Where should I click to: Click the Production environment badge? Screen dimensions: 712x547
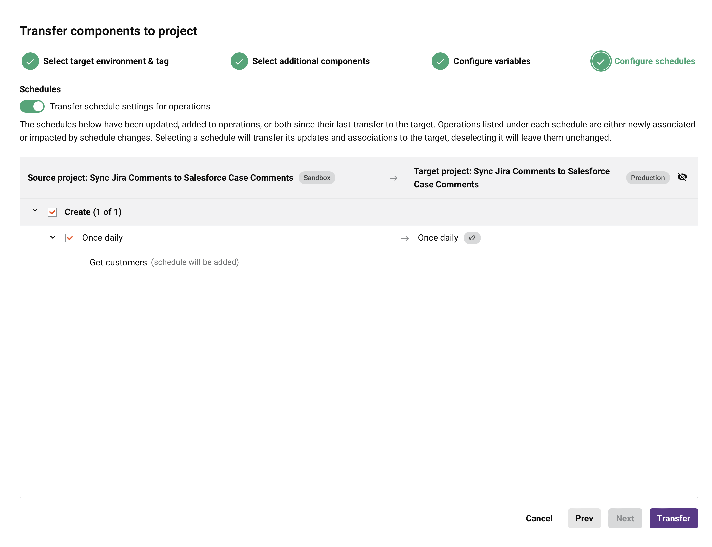coord(648,178)
